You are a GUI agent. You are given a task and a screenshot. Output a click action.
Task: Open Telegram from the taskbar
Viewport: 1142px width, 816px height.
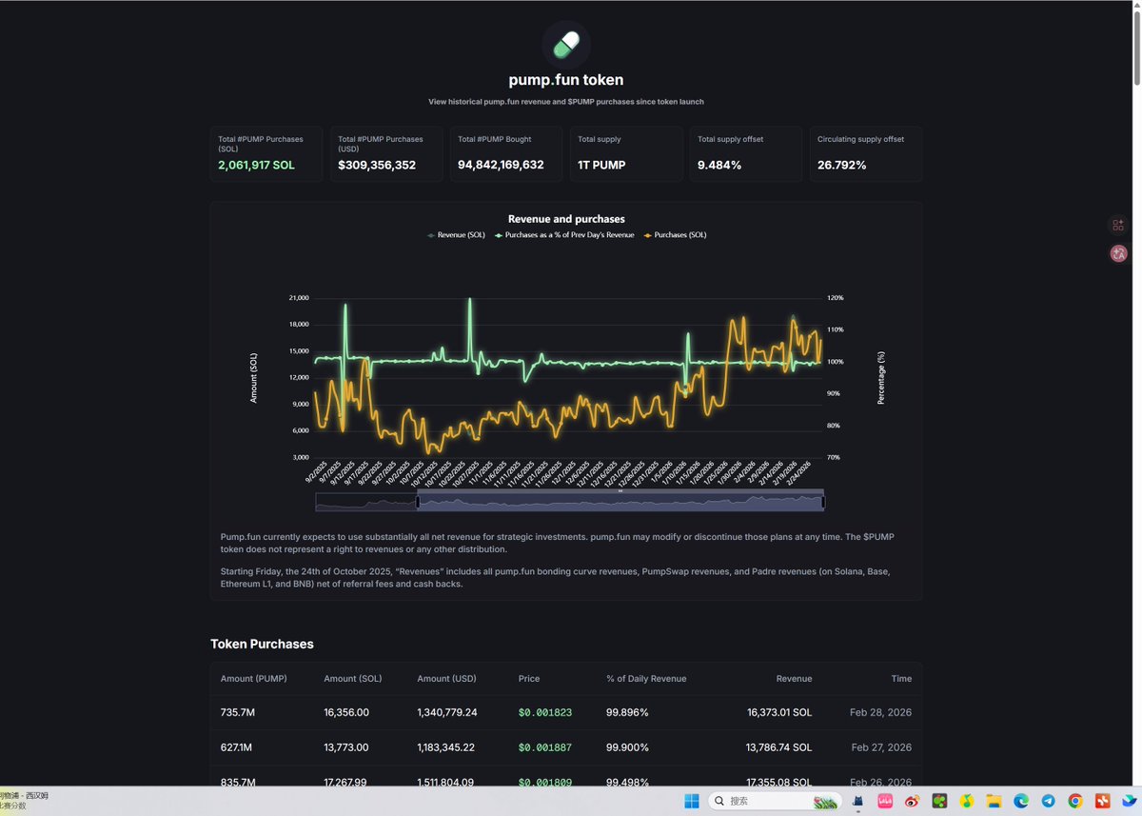click(1048, 802)
